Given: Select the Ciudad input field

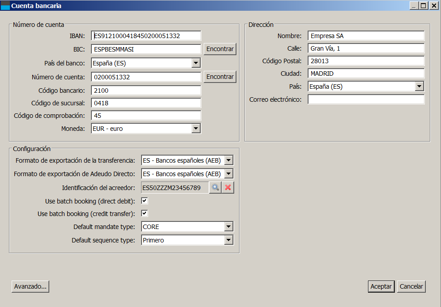Looking at the screenshot, I should [x=366, y=74].
